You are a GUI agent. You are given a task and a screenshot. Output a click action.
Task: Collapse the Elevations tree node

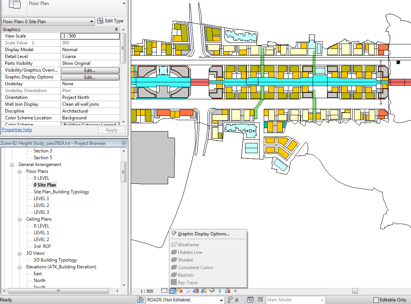click(x=19, y=267)
